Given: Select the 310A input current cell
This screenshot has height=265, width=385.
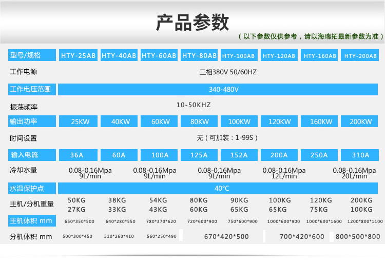Looking at the screenshot, I should point(361,155).
